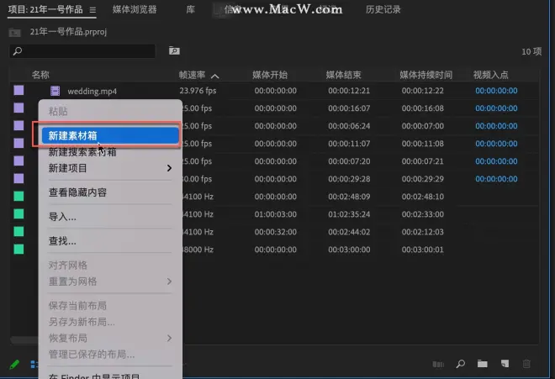
Task: Click the media end value 00:00:12:21
Action: (x=349, y=91)
